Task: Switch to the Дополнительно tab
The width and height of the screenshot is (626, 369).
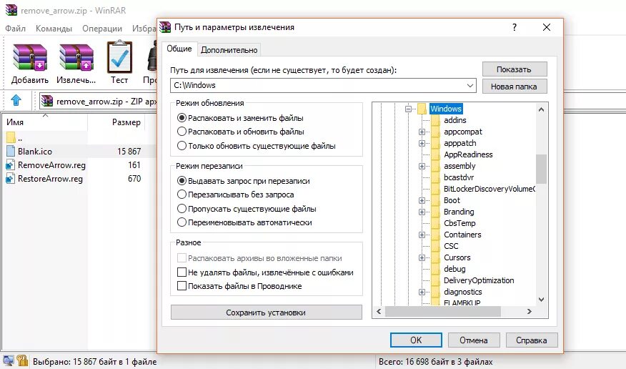Action: coord(229,50)
